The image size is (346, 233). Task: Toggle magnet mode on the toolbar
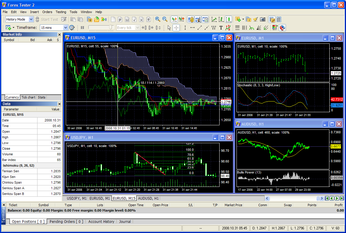coord(282,28)
